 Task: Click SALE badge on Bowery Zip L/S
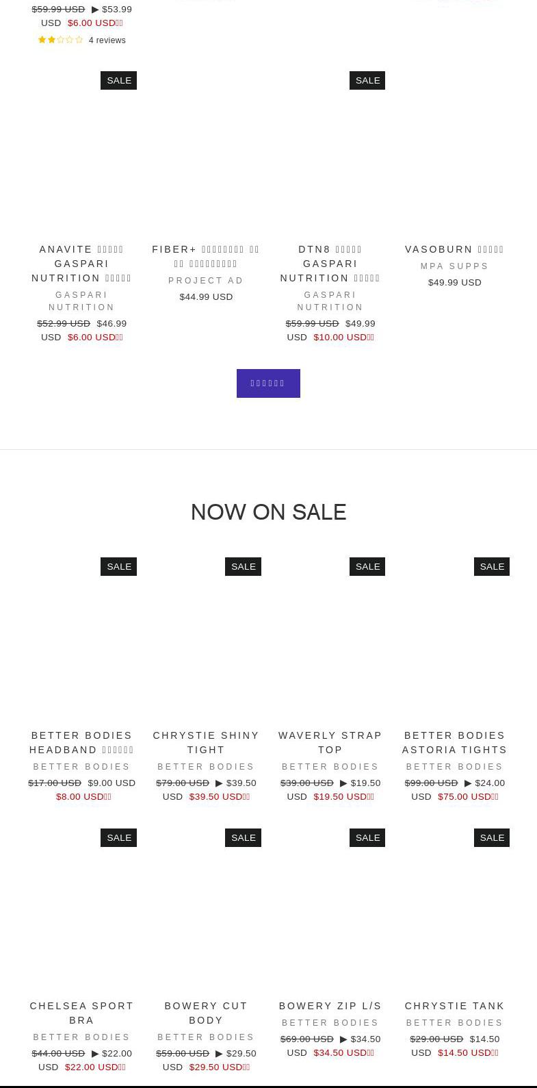367,838
